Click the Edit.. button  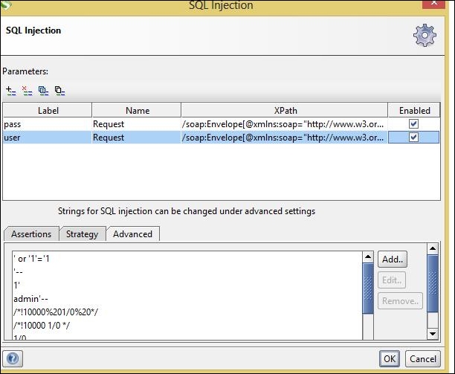click(x=392, y=280)
